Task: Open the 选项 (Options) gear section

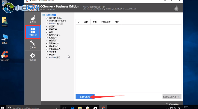Action: click(33, 57)
